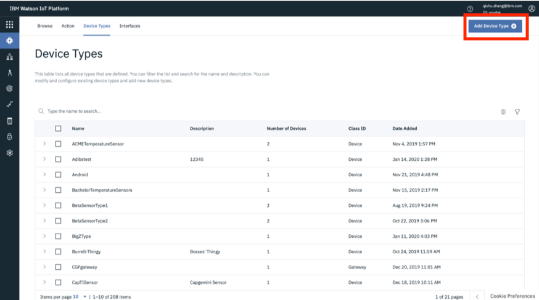Select the Device Types tab
539x300 pixels.
click(97, 26)
